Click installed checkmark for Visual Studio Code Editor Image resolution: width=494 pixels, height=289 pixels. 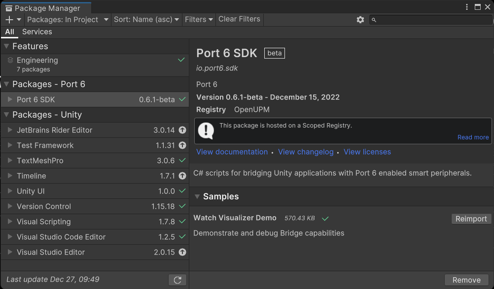point(182,236)
